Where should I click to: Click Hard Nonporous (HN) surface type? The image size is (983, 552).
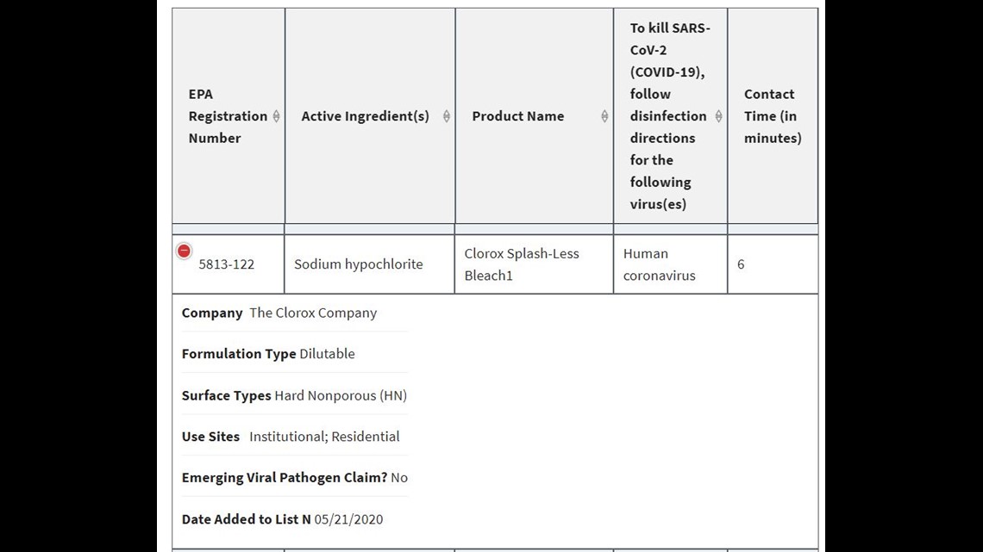pyautogui.click(x=341, y=395)
